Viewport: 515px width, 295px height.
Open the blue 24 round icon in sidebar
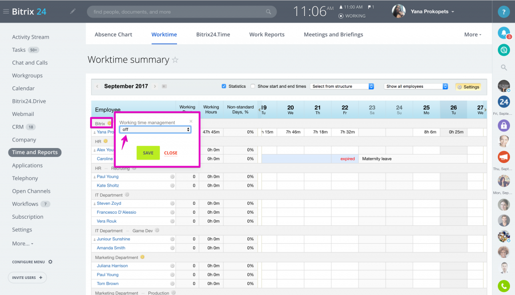click(x=503, y=102)
